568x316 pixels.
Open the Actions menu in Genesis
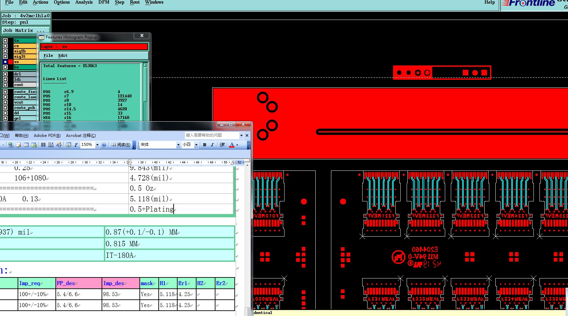click(x=41, y=2)
